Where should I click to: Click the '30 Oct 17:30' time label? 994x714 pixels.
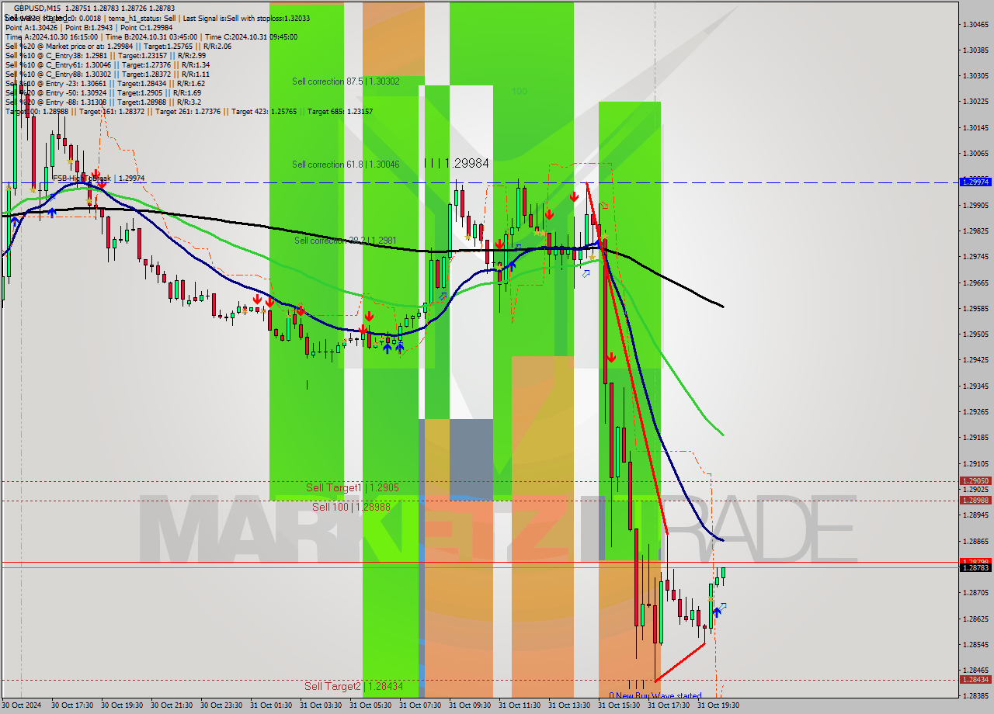pyautogui.click(x=72, y=705)
